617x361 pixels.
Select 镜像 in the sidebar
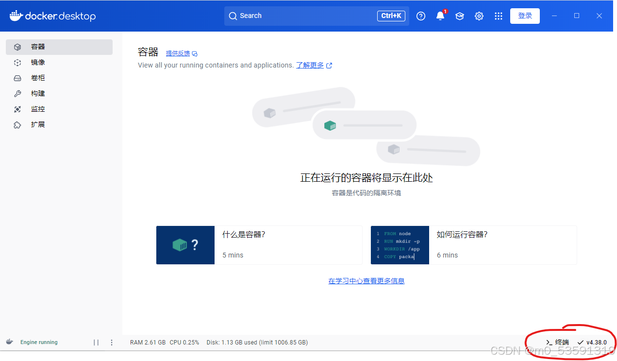59,63
